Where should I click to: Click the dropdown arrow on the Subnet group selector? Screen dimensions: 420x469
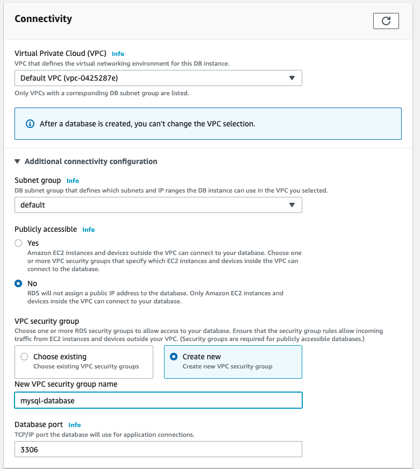pos(293,205)
